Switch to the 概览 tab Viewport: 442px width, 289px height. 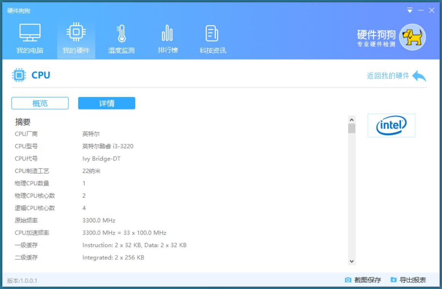point(40,103)
